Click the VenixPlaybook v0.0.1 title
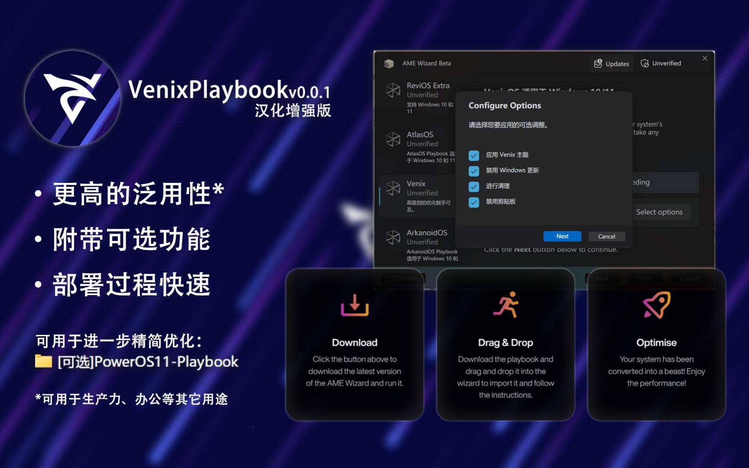749x468 pixels. (x=229, y=90)
